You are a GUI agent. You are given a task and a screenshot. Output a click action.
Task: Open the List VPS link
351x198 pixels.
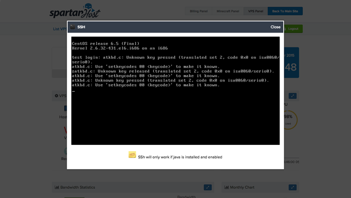60,29
